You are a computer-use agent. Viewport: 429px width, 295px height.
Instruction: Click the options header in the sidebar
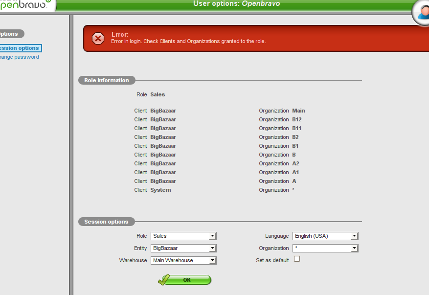10,34
